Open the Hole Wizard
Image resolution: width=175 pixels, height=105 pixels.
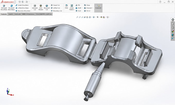41,7
